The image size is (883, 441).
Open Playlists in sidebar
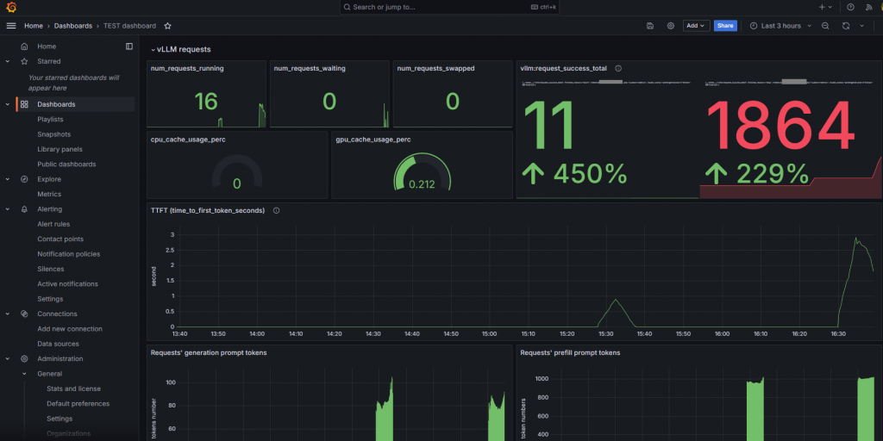[x=50, y=119]
